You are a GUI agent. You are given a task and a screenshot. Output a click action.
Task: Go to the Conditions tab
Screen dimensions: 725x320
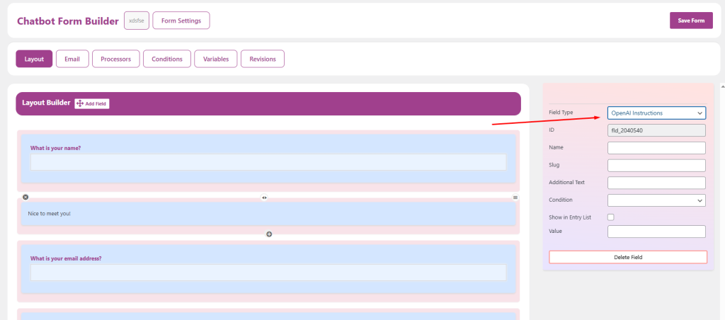click(x=166, y=59)
